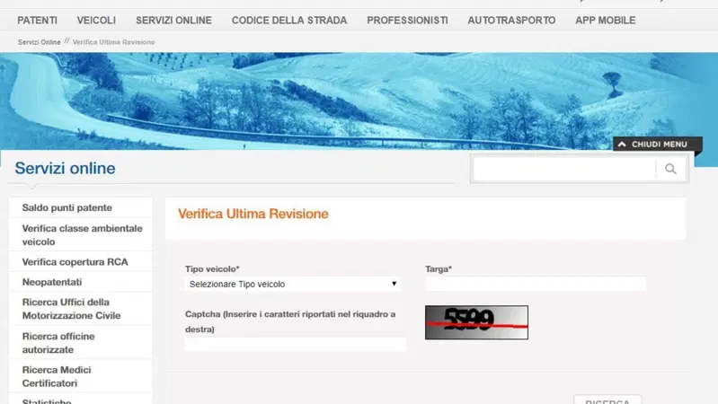Click the Verifica Ultima Revisione page title

pos(253,214)
